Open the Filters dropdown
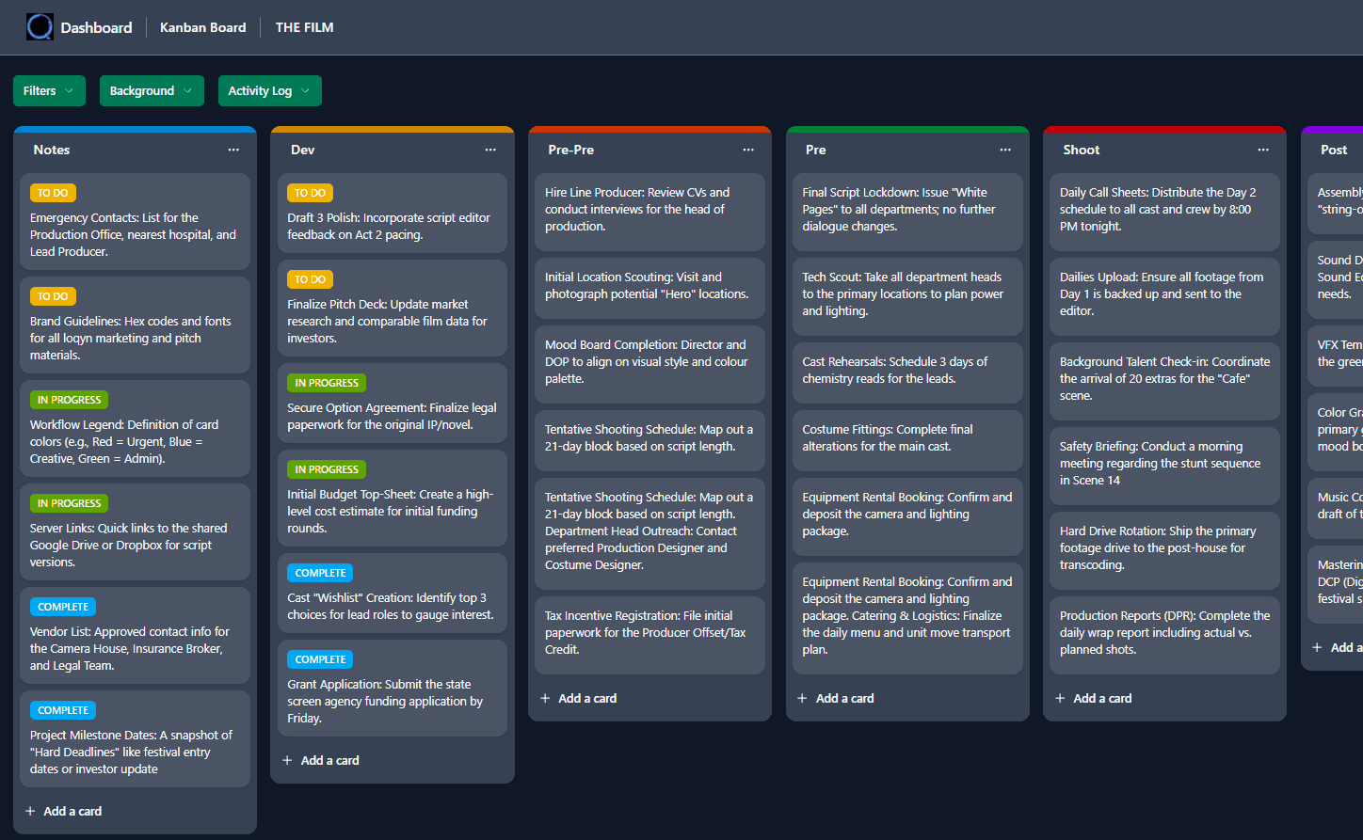This screenshot has width=1363, height=840. [49, 90]
